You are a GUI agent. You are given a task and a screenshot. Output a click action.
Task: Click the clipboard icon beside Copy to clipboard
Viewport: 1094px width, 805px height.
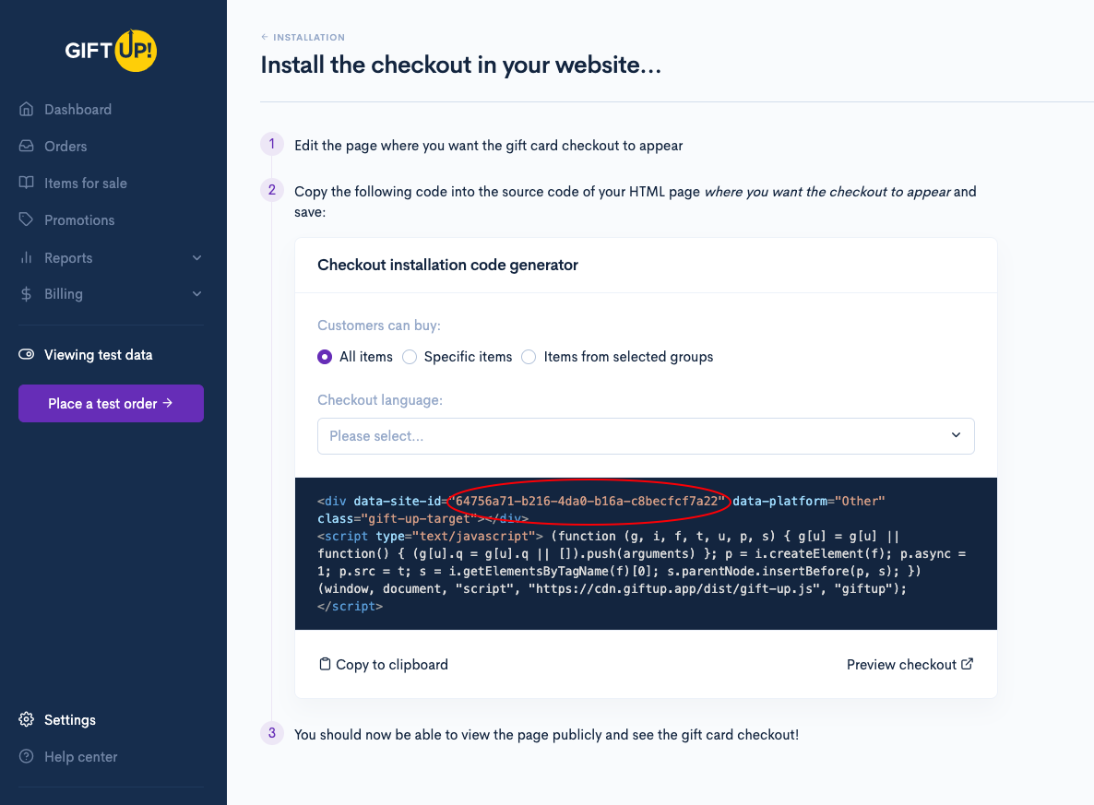pos(325,663)
